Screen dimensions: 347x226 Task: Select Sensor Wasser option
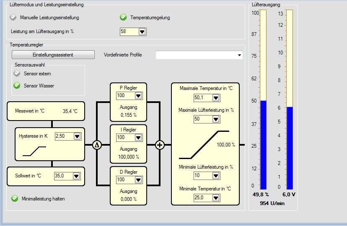point(17,86)
